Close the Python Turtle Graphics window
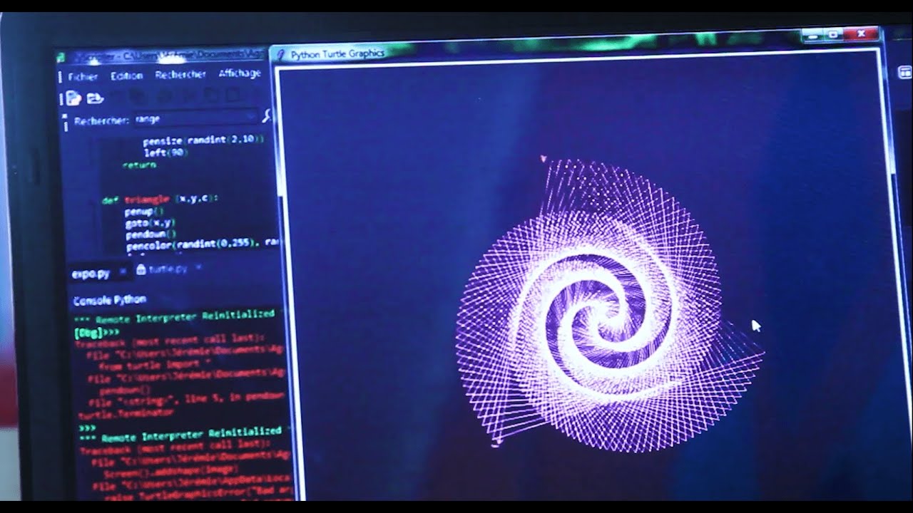 click(x=862, y=33)
